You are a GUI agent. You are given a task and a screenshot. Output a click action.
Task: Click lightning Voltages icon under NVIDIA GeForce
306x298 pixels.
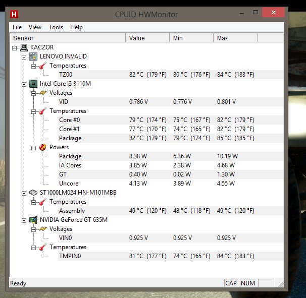pyautogui.click(x=43, y=229)
